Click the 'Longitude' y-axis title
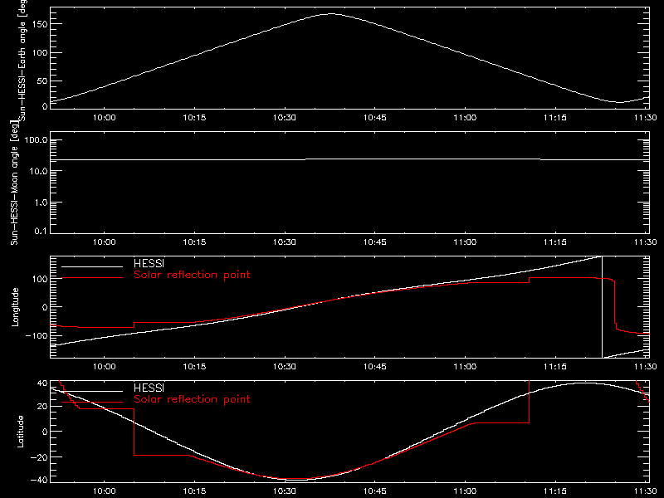This screenshot has width=664, height=498. pyautogui.click(x=15, y=307)
